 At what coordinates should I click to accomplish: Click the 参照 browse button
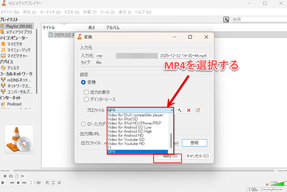195,143
